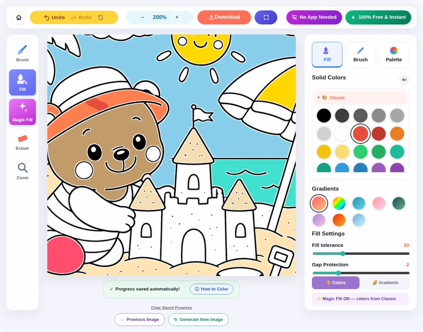Image resolution: width=423 pixels, height=332 pixels.
Task: Pick the white color swatch
Action: tap(342, 134)
